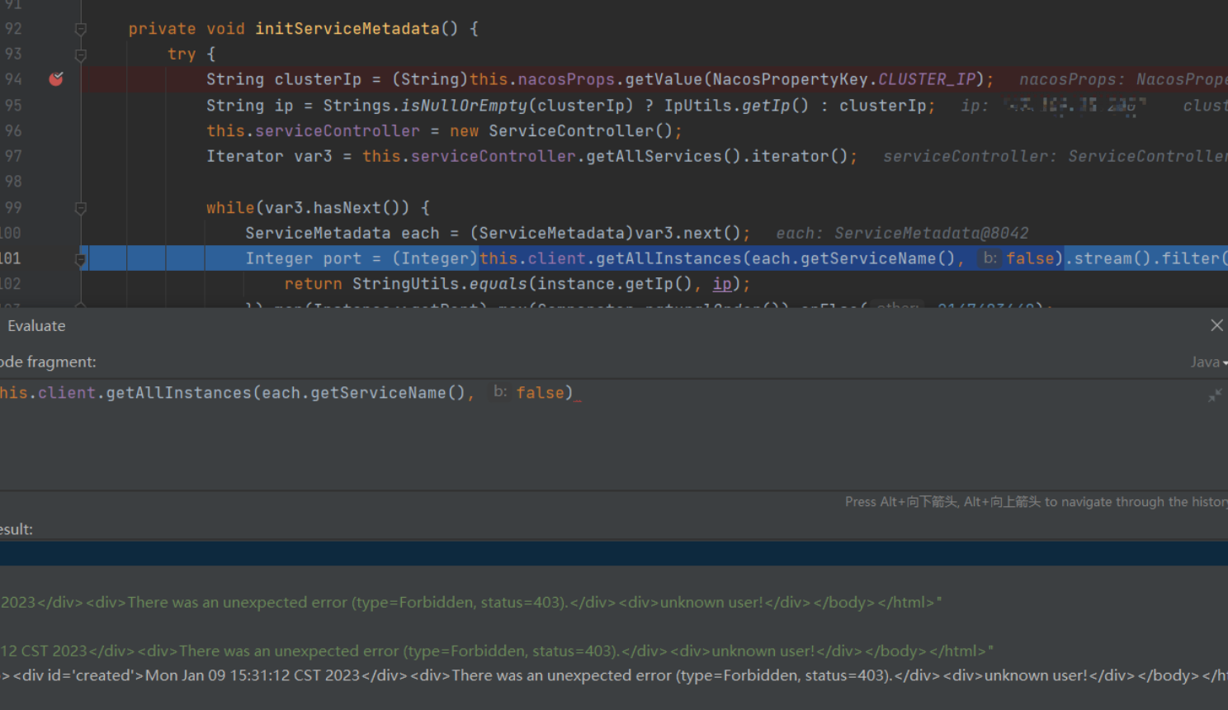Click the shrink-expanded-editor icon in the Evaluate dialog
The height and width of the screenshot is (710, 1228).
click(x=1216, y=395)
